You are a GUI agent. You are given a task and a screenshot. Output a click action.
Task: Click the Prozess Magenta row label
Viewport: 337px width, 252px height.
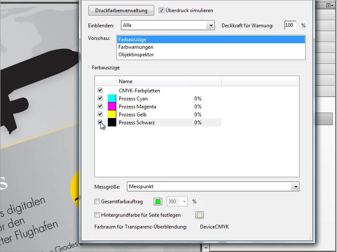point(138,107)
